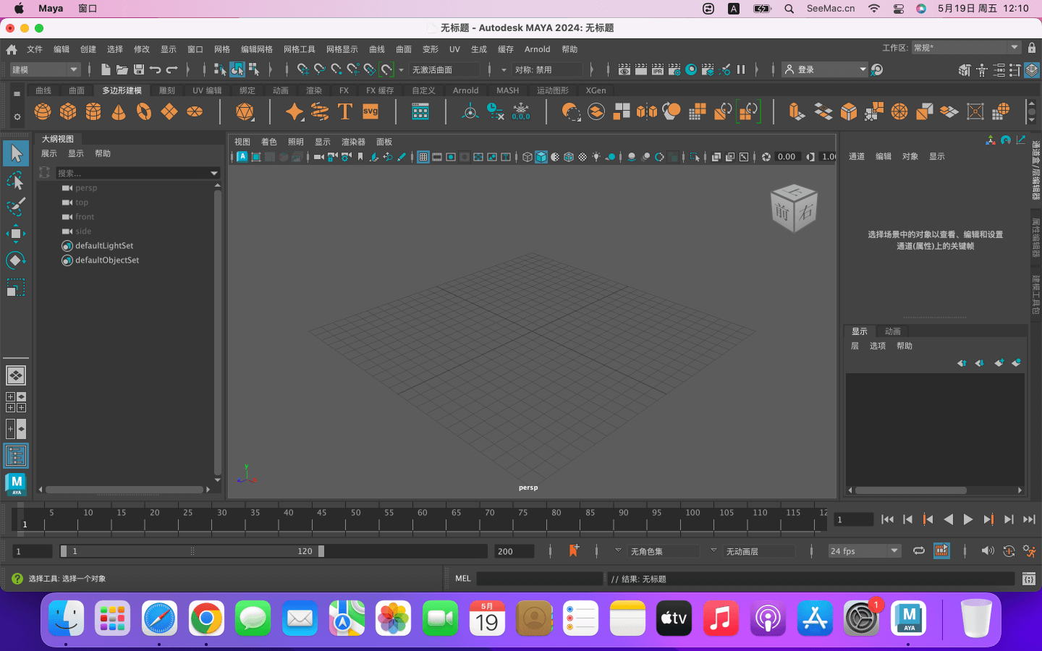Open the 建模 menu set dropdown
Image resolution: width=1042 pixels, height=651 pixels.
(x=44, y=69)
